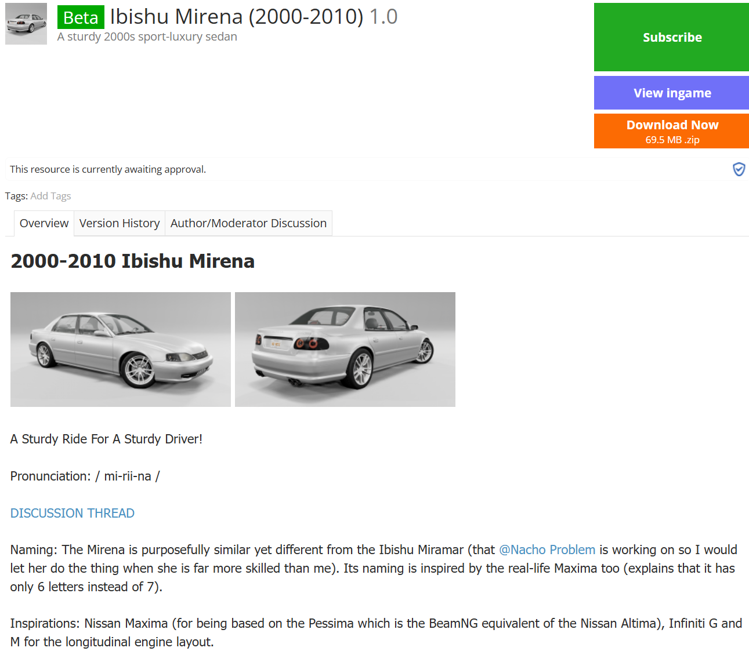Click the 1.0 version number
The width and height of the screenshot is (749, 655).
click(x=383, y=17)
